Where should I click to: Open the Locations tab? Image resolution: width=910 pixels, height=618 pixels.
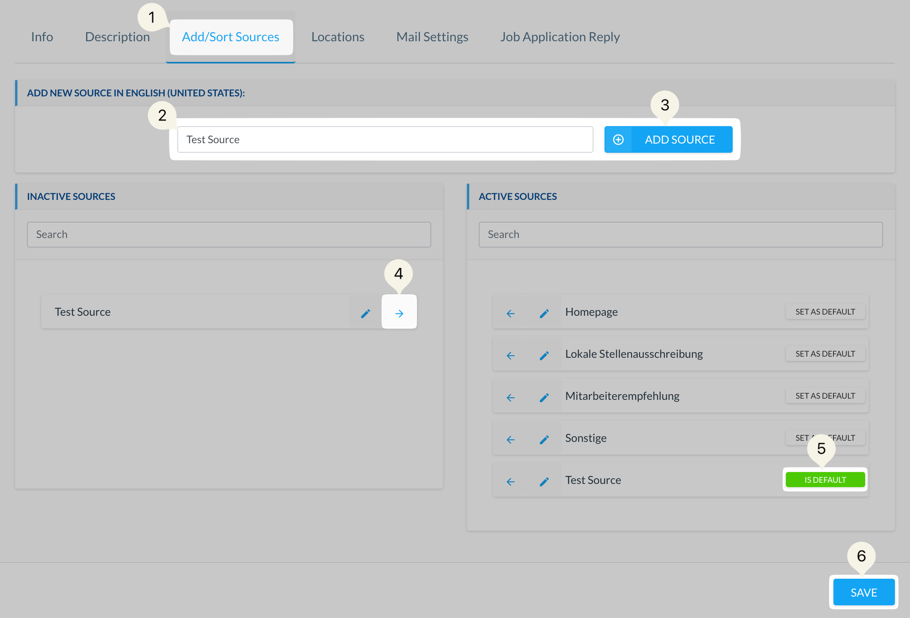[x=338, y=37]
